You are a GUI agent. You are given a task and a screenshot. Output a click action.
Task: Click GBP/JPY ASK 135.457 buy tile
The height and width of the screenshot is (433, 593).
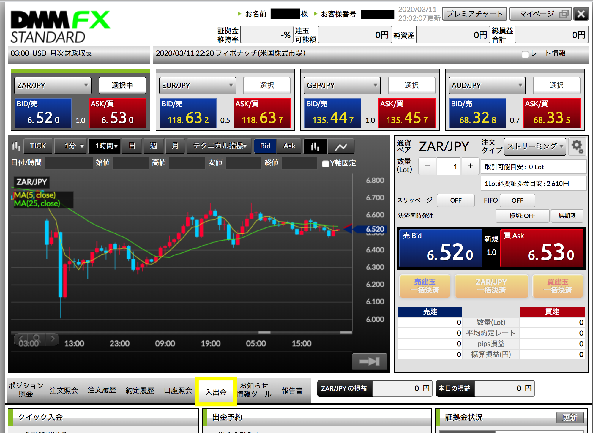(407, 113)
